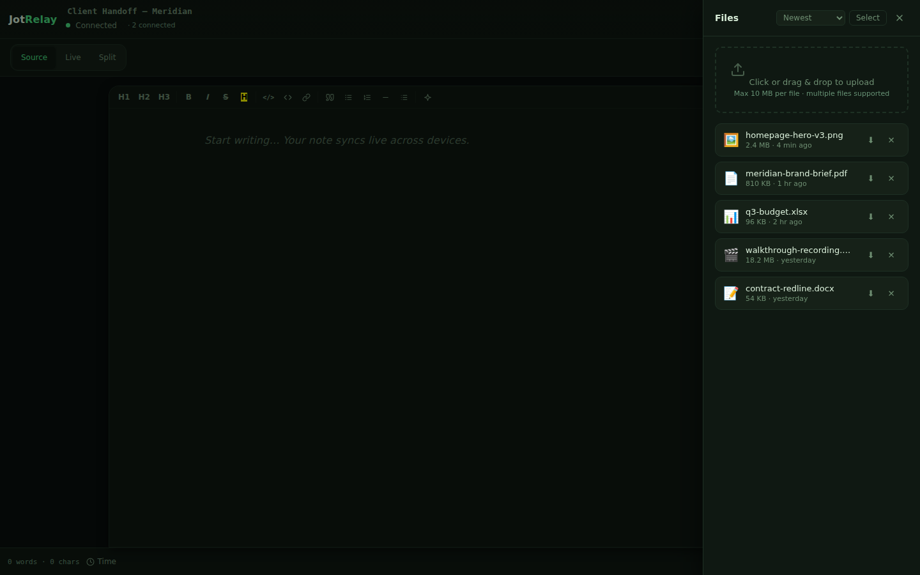Click the Select button in Files
The height and width of the screenshot is (575, 920).
coord(868,18)
